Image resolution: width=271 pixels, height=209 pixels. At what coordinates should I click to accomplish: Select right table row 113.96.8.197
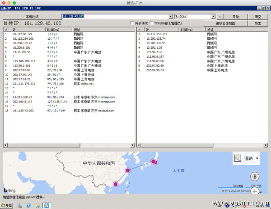(x=202, y=57)
